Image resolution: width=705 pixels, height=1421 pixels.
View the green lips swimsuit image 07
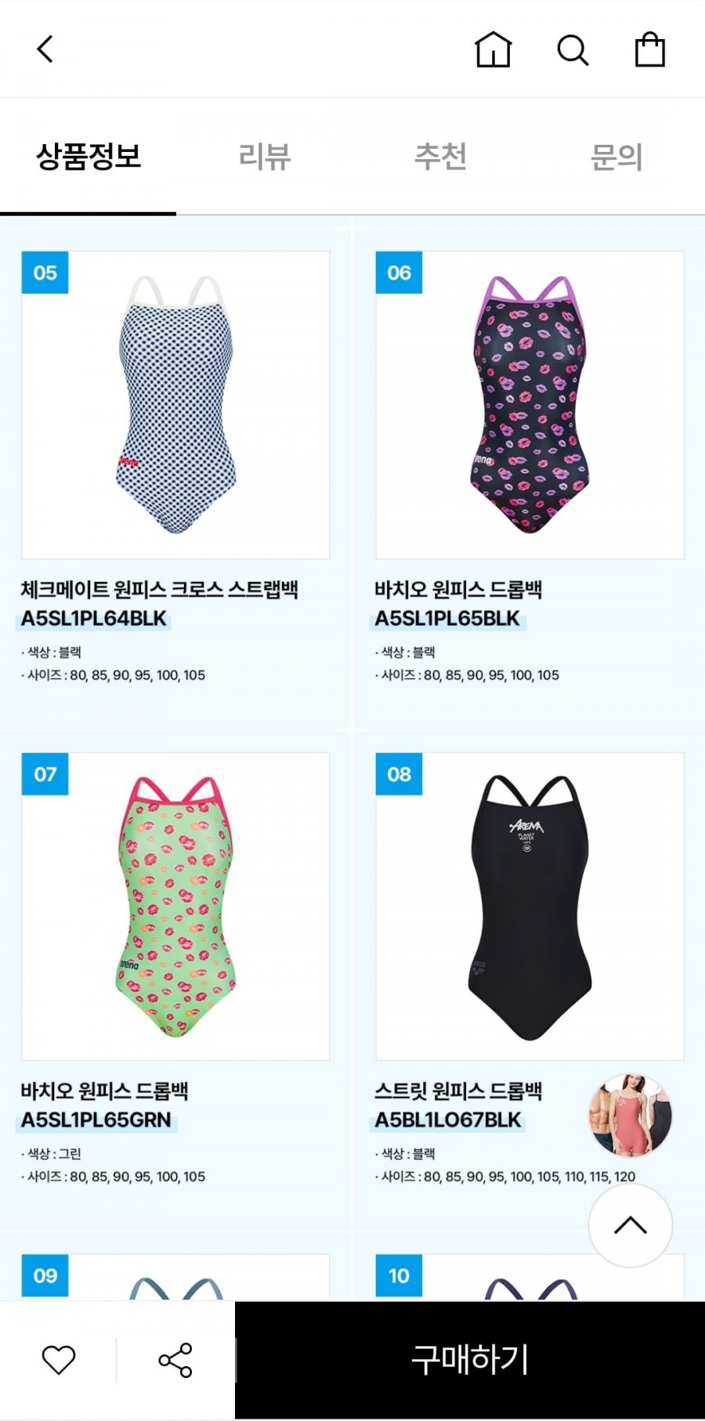pos(175,907)
